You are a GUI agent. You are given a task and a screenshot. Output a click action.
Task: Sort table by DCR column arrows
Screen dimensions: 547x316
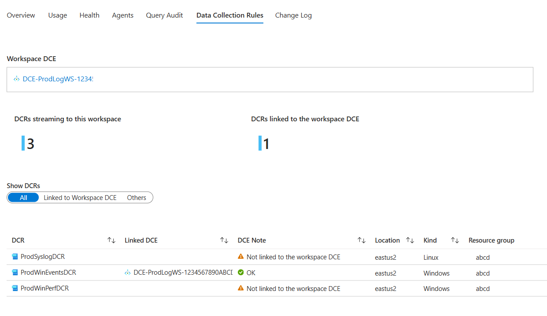[111, 240]
